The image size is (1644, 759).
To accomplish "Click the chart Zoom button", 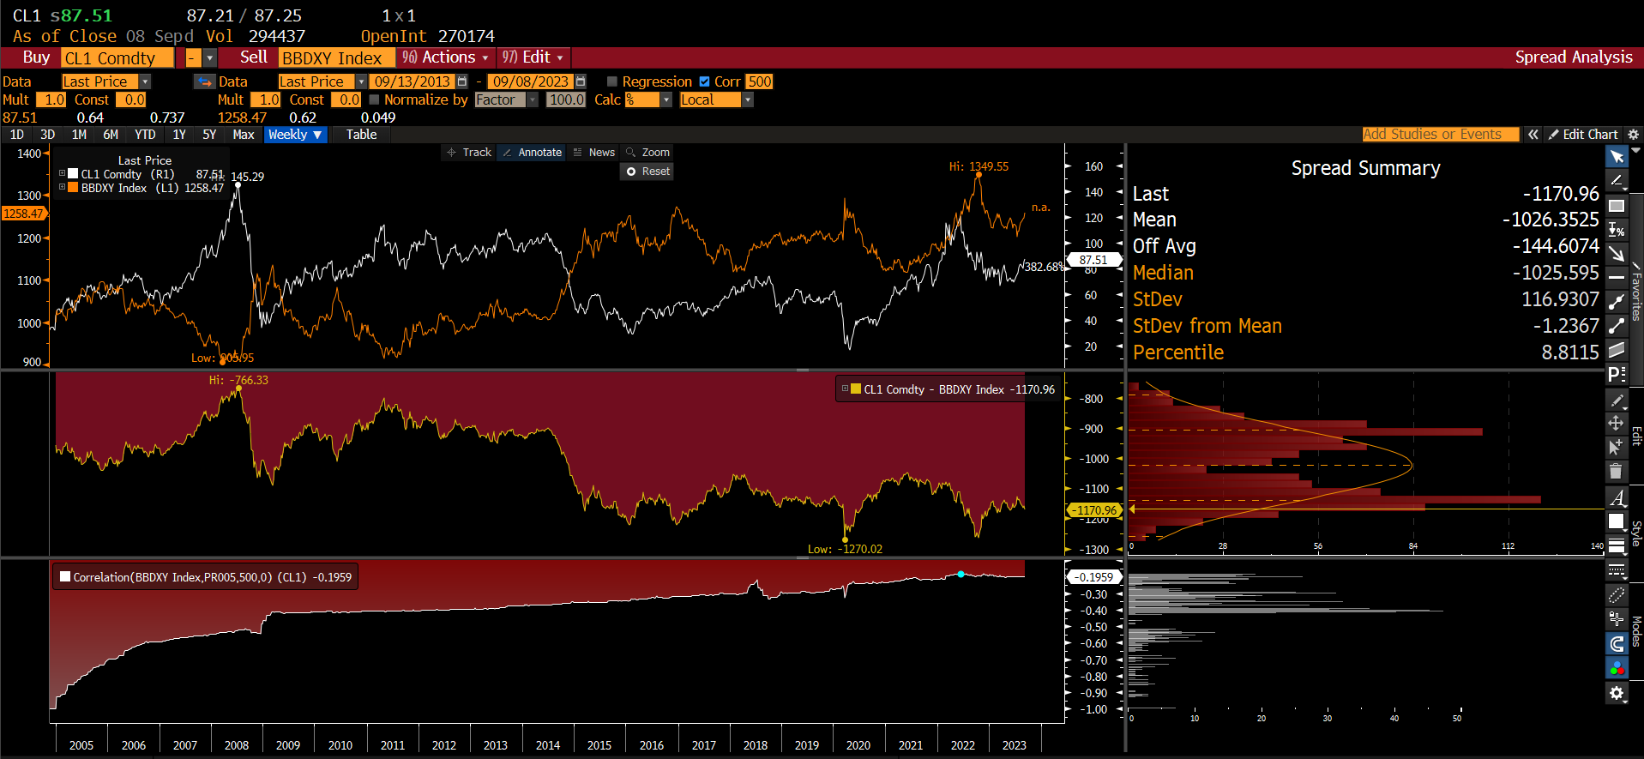I will tap(648, 152).
